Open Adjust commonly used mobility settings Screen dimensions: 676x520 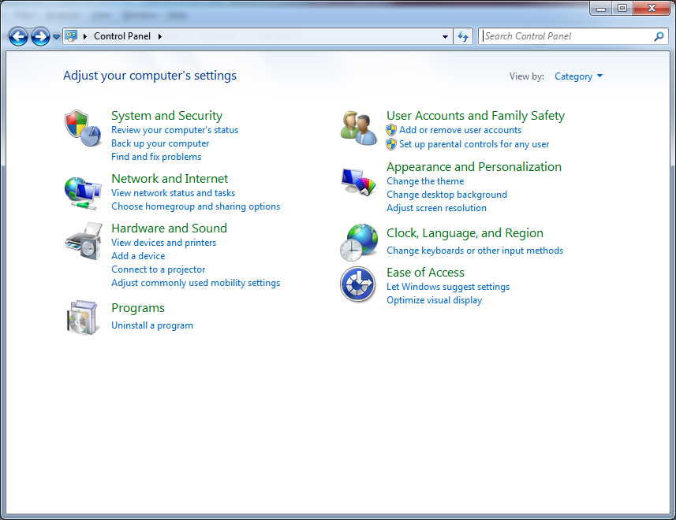[x=196, y=282]
